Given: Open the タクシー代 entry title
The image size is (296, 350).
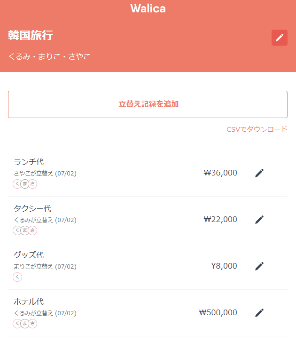Looking at the screenshot, I should click(32, 208).
